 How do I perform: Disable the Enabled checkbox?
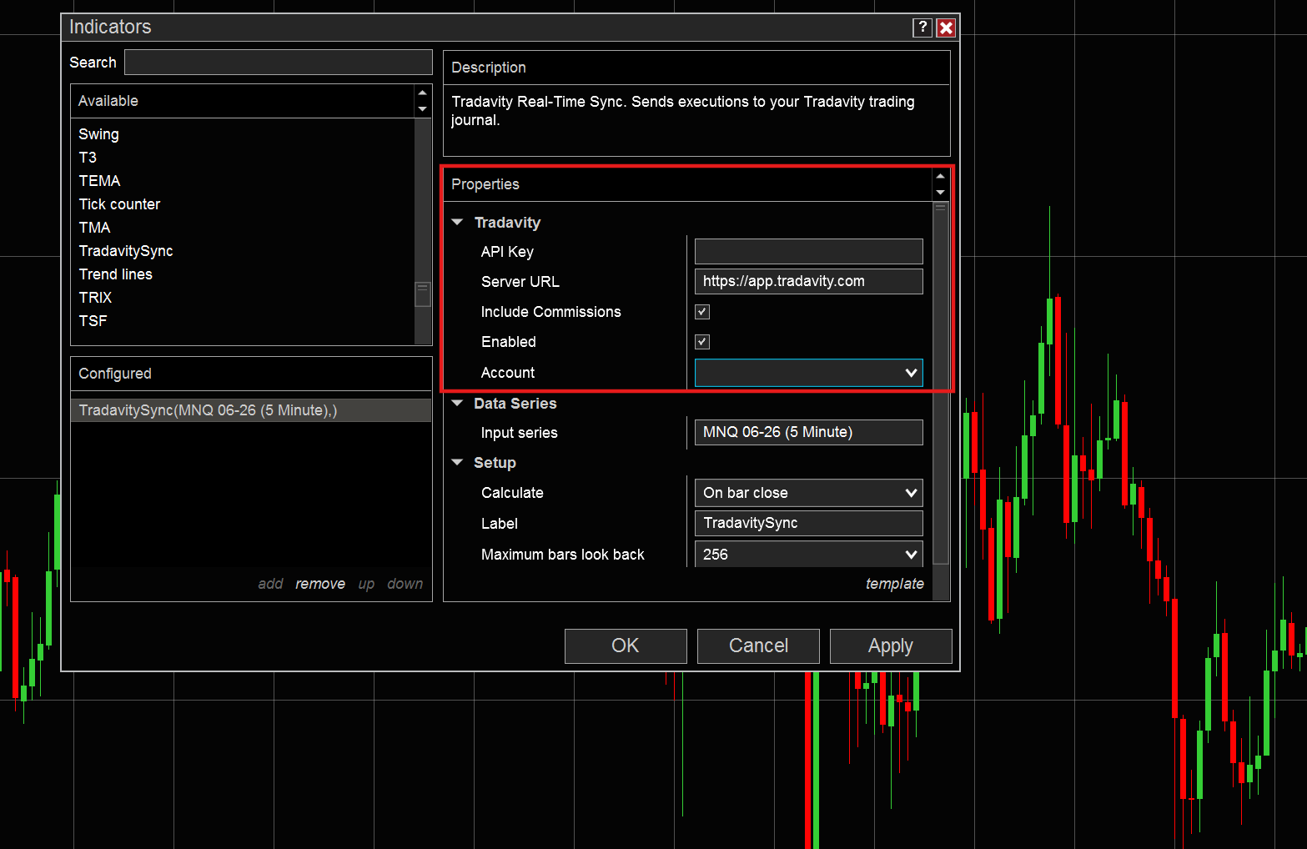(701, 341)
